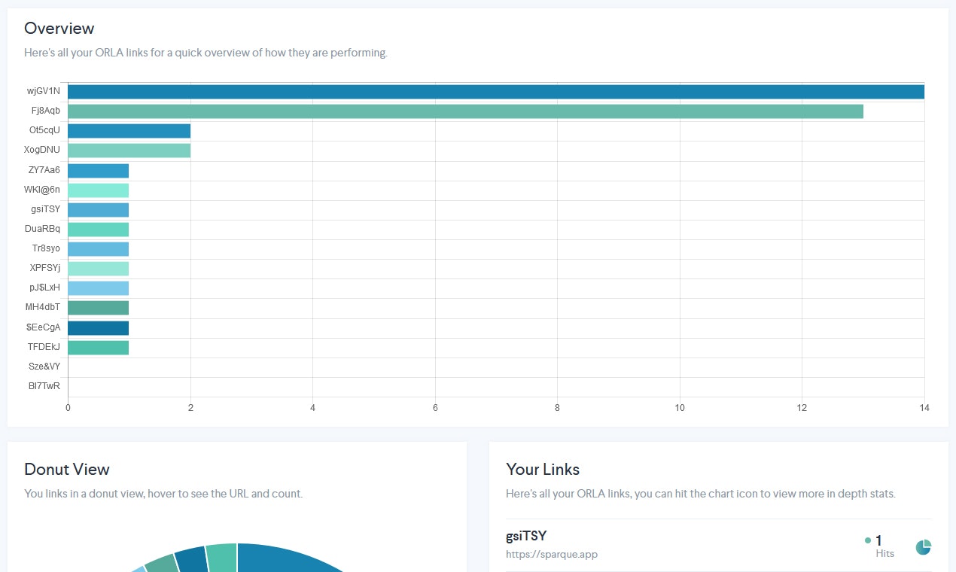Screen dimensions: 956x572
Task: Click the x-axis value 14
Action: tap(924, 408)
